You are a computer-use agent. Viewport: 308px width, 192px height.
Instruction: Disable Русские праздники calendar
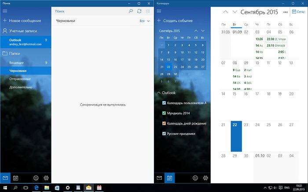(164, 134)
